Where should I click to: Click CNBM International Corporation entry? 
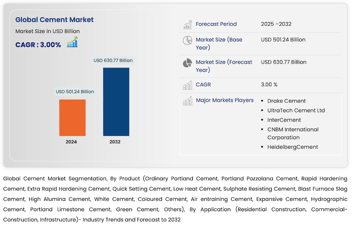293,133
